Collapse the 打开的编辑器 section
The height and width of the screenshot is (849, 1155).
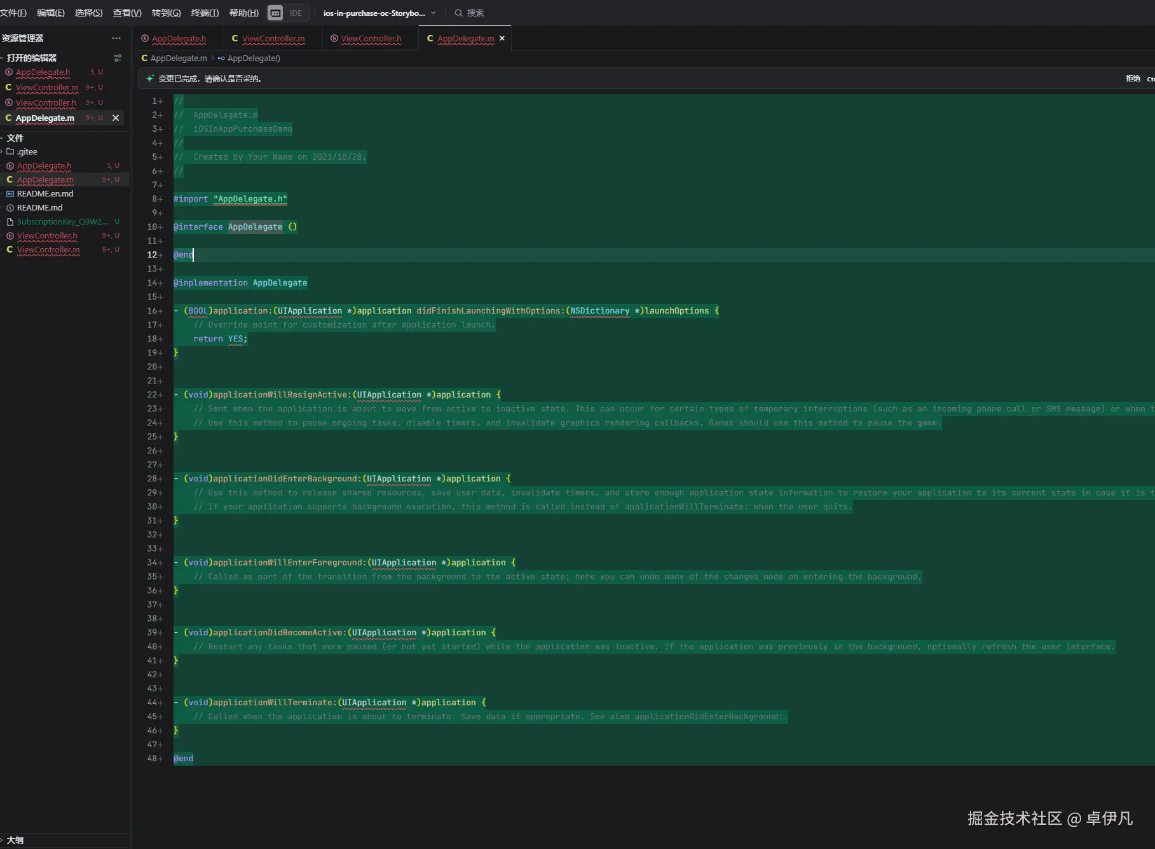click(32, 58)
